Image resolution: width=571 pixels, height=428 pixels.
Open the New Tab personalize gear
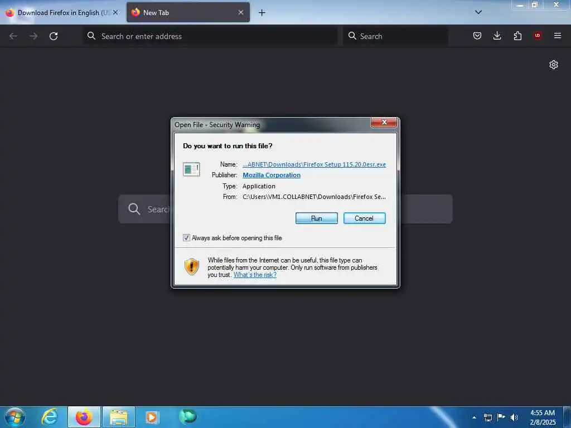[554, 65]
